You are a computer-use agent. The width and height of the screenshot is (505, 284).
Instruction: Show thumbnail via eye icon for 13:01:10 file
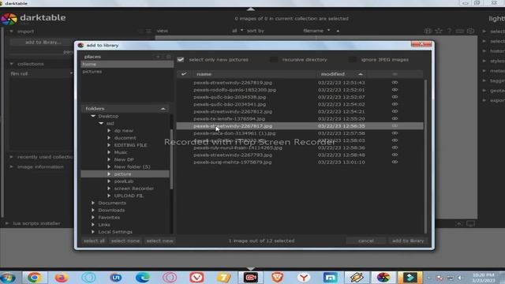click(x=395, y=162)
